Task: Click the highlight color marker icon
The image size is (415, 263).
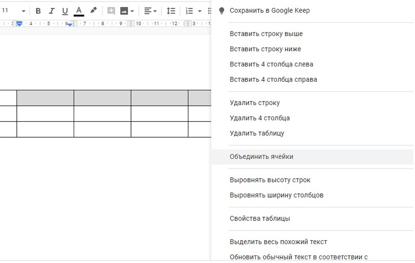Action: point(93,11)
